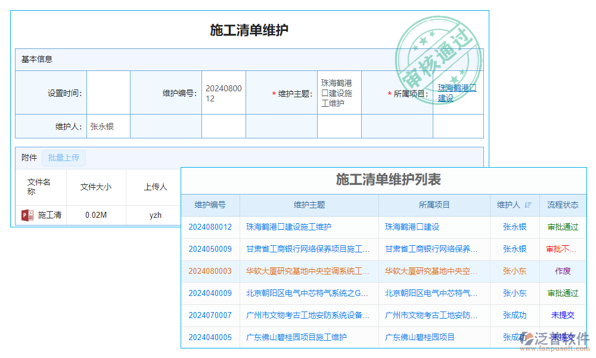Viewport: 596px width, 358px height.
Task: Expand the 所属项目 project selector field
Action: tap(458, 92)
